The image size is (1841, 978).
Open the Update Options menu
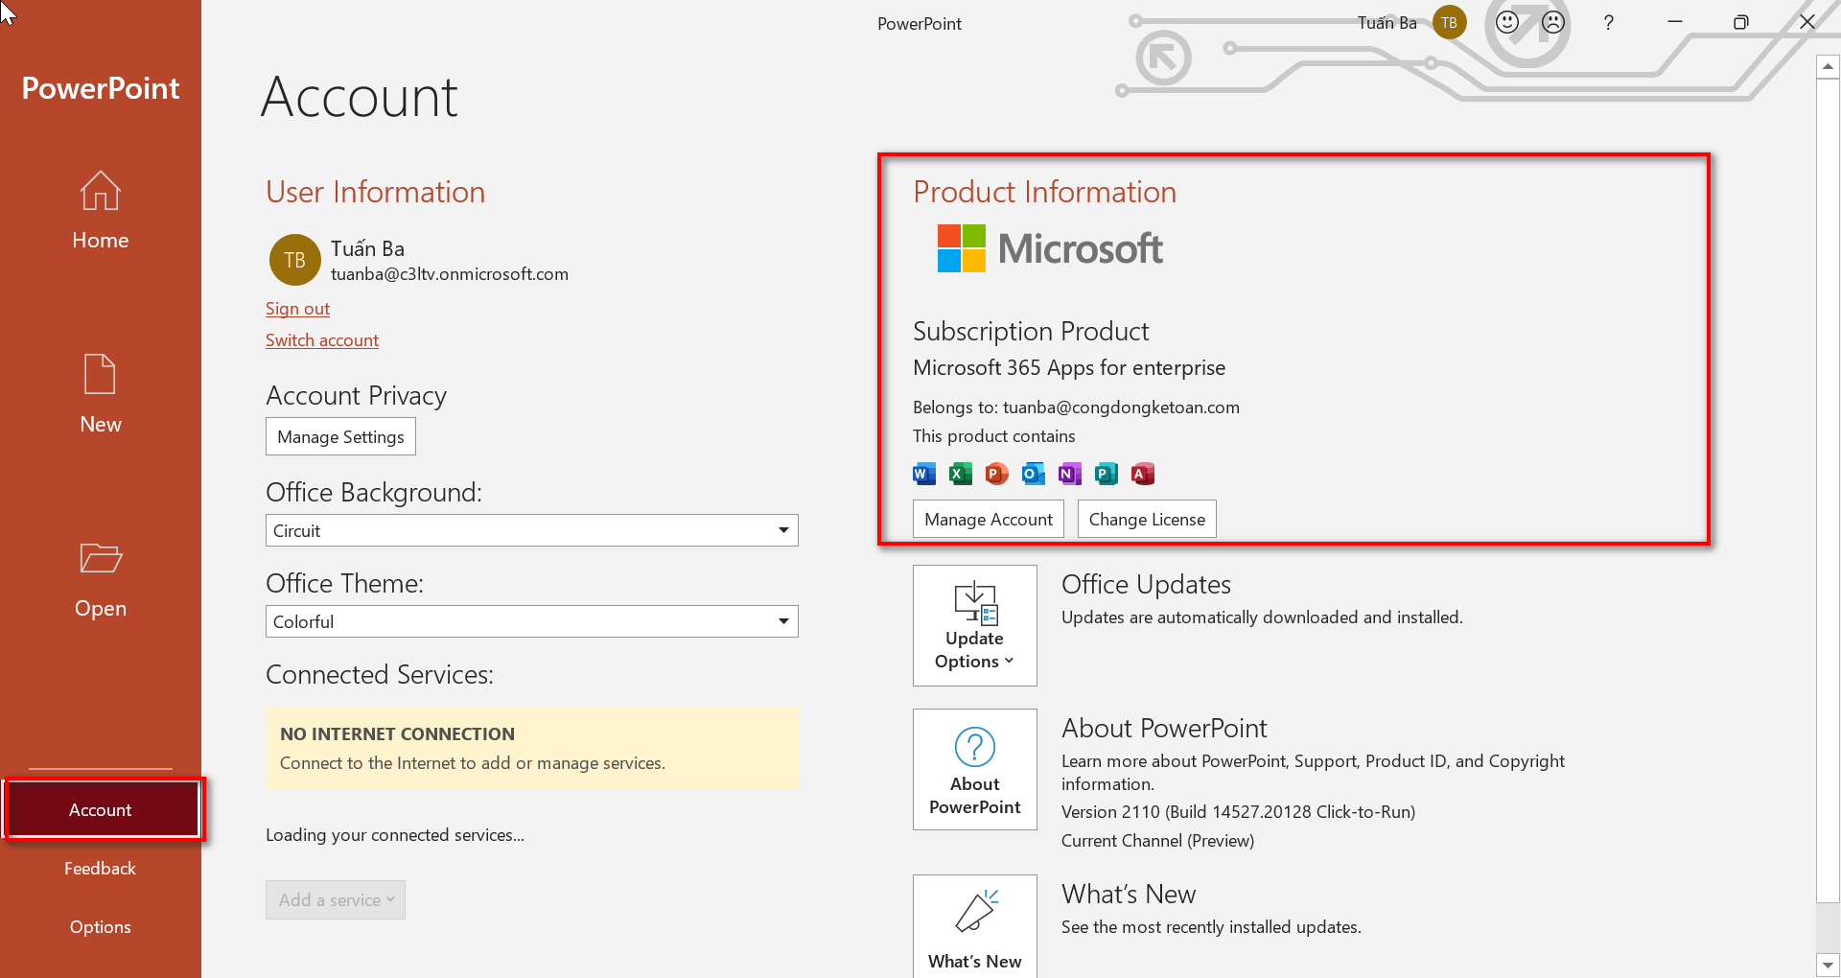point(974,625)
